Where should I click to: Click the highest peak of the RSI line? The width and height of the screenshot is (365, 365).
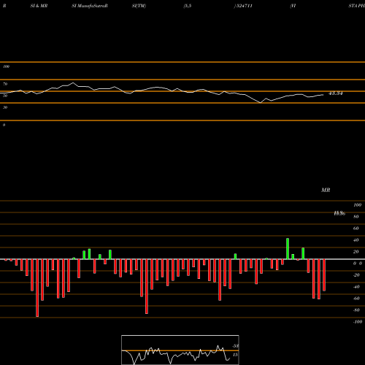point(73,83)
